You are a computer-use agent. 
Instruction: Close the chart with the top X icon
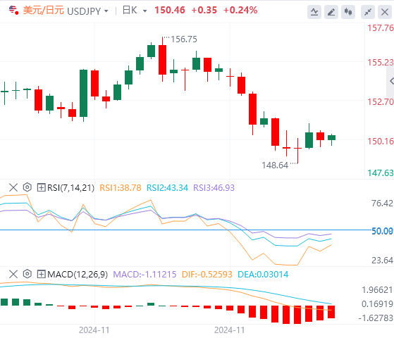[385, 12]
